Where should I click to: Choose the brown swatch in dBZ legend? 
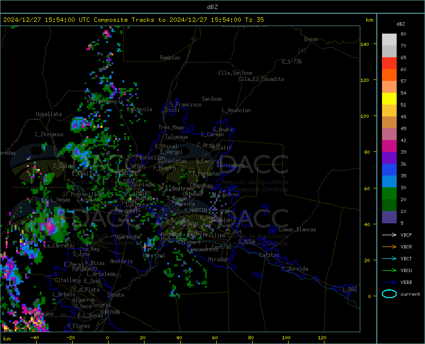(389, 123)
